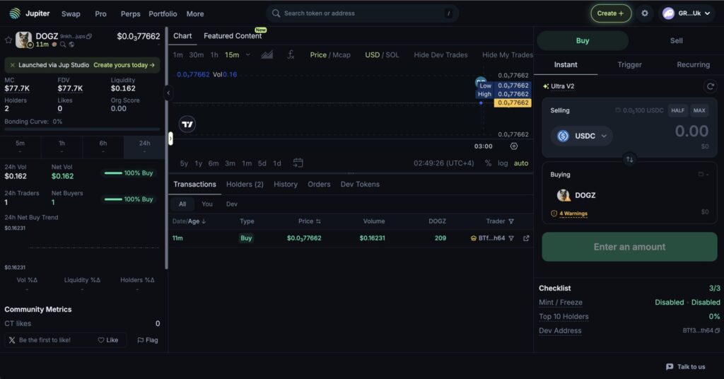Switch to the Holders (2) tab

pos(245,184)
